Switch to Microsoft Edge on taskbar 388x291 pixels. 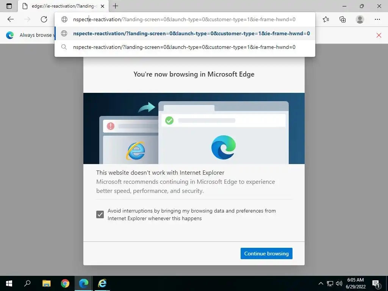tap(84, 283)
